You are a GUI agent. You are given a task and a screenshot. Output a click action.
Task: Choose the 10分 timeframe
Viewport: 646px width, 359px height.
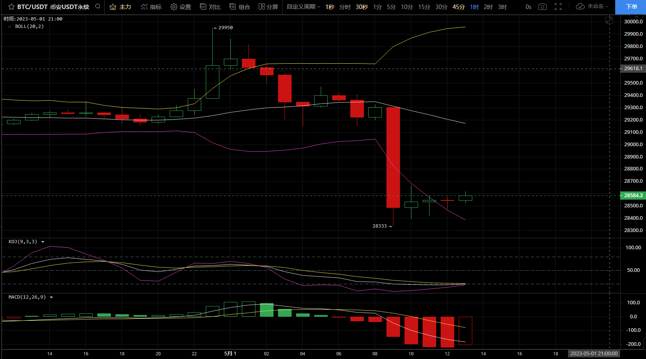[x=407, y=7]
